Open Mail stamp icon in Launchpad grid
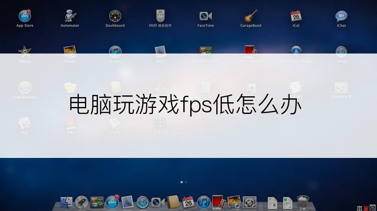The height and width of the screenshot is (211, 377). pyautogui.click(x=160, y=51)
